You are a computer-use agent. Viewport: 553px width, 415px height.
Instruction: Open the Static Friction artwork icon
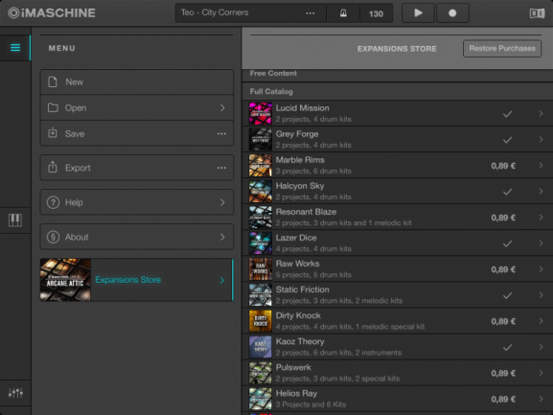tap(261, 295)
